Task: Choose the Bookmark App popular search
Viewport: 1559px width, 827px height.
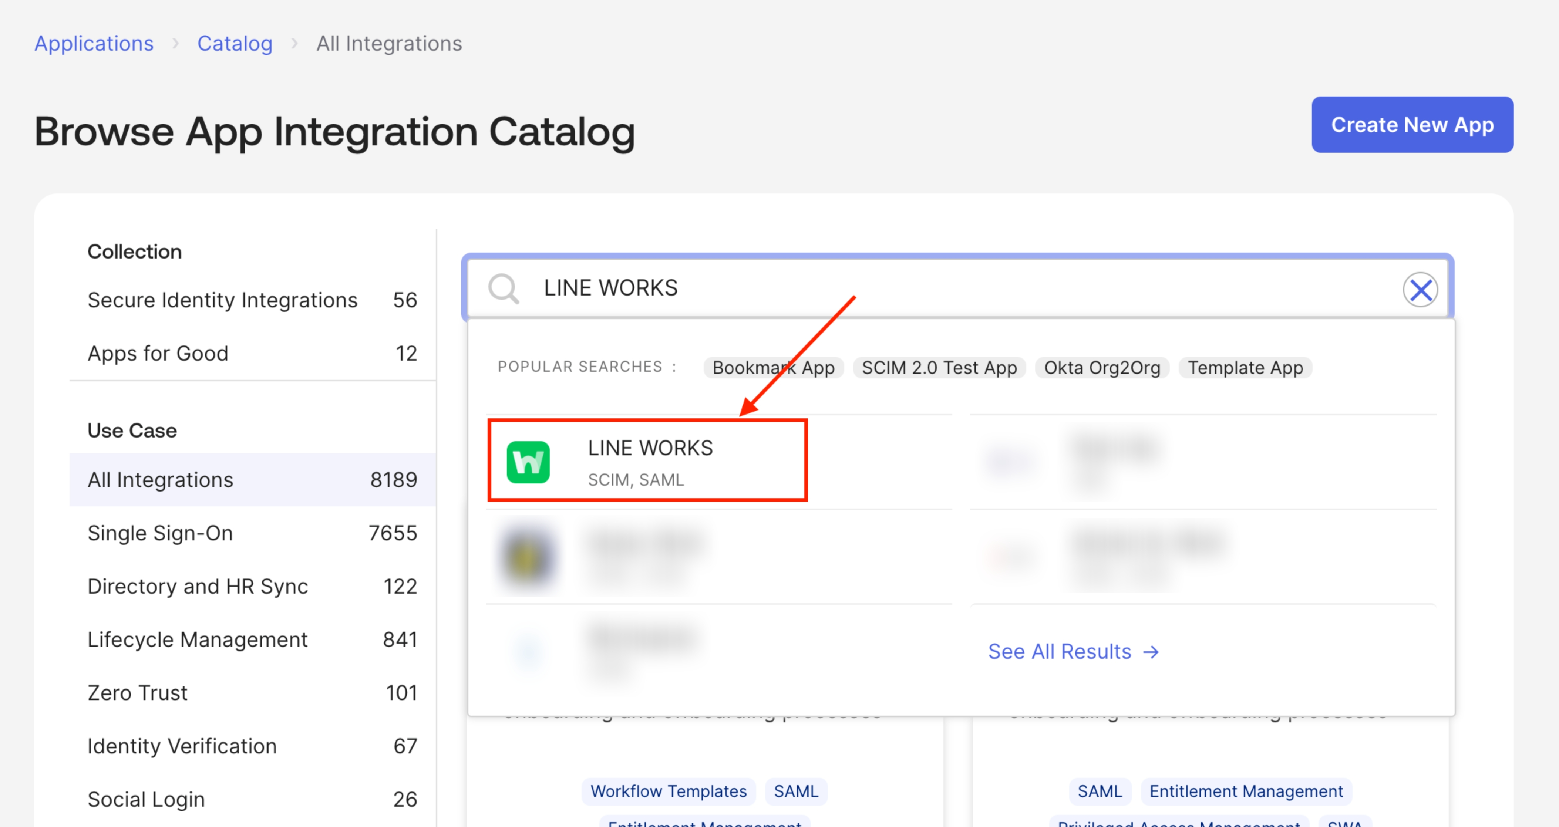Action: (x=774, y=367)
